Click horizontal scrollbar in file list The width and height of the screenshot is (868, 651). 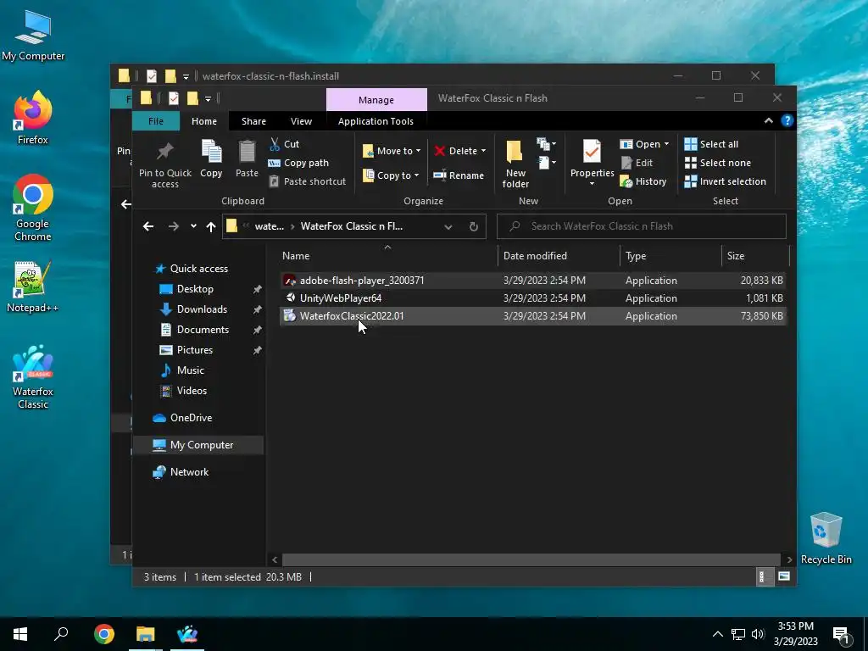[x=531, y=559]
